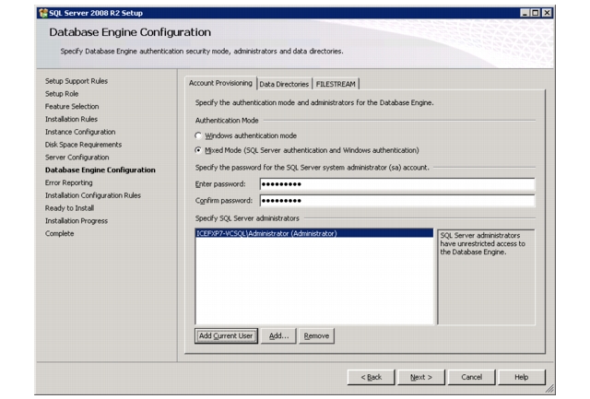The height and width of the screenshot is (399, 590).
Task: Click Setup Support Rules step in sidebar
Action: (77, 81)
